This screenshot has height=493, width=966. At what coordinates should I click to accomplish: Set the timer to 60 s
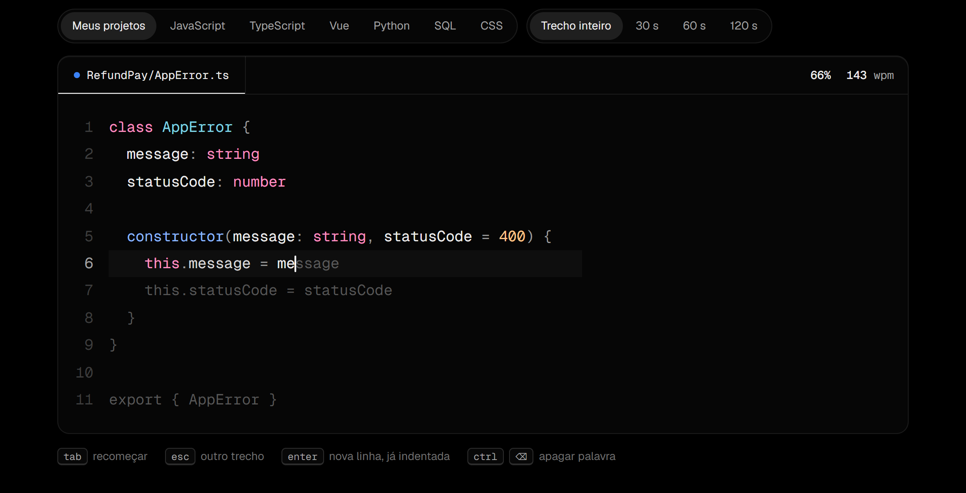tap(694, 26)
